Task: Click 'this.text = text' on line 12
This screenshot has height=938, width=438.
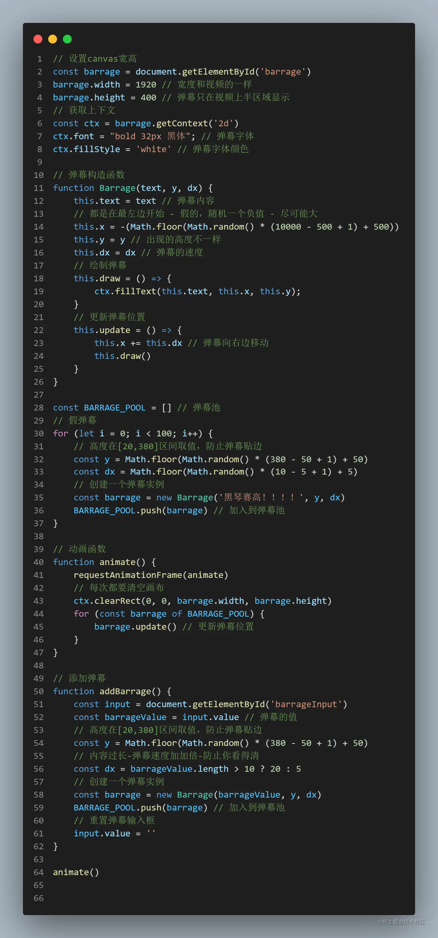Action: click(115, 201)
